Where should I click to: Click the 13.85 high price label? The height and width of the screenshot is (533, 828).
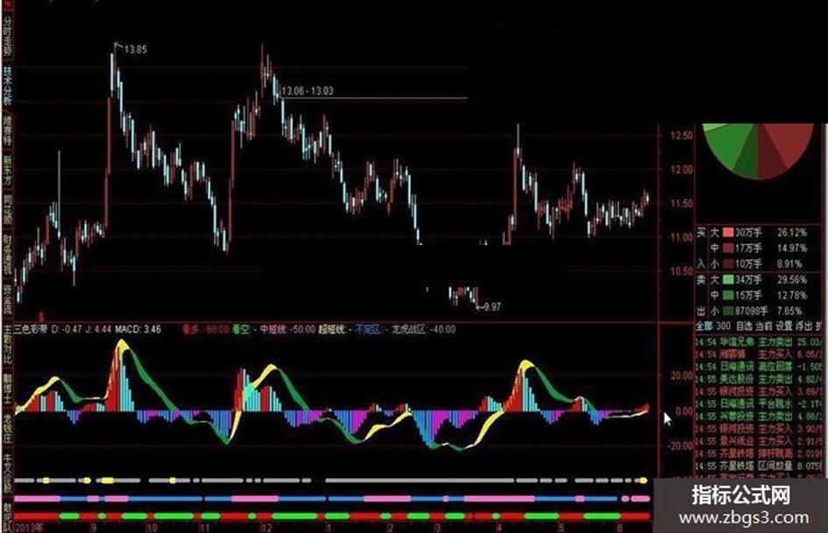(x=136, y=50)
